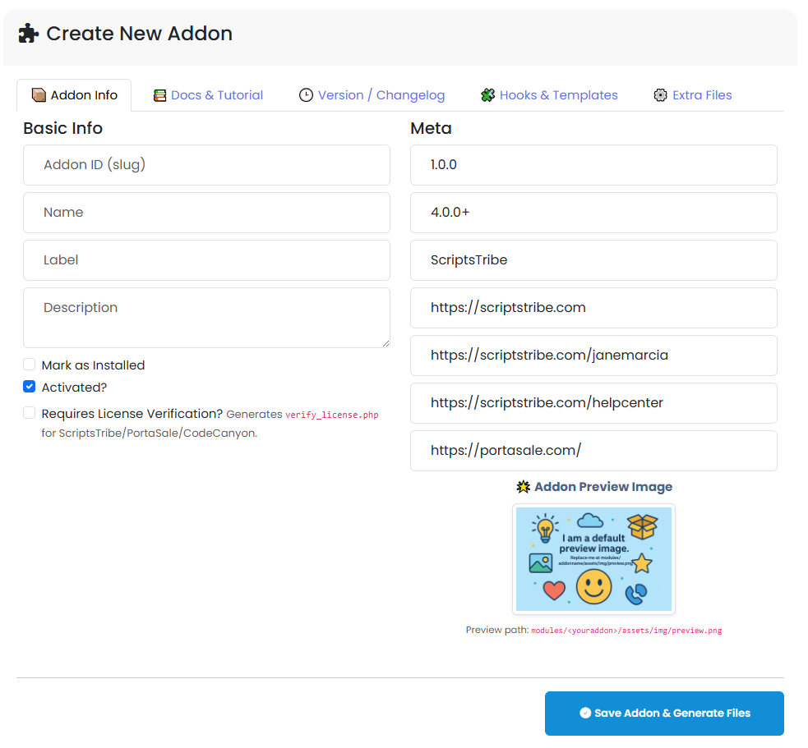Uncheck the Activated? checkbox
Screen dimensions: 808x748
coord(30,387)
